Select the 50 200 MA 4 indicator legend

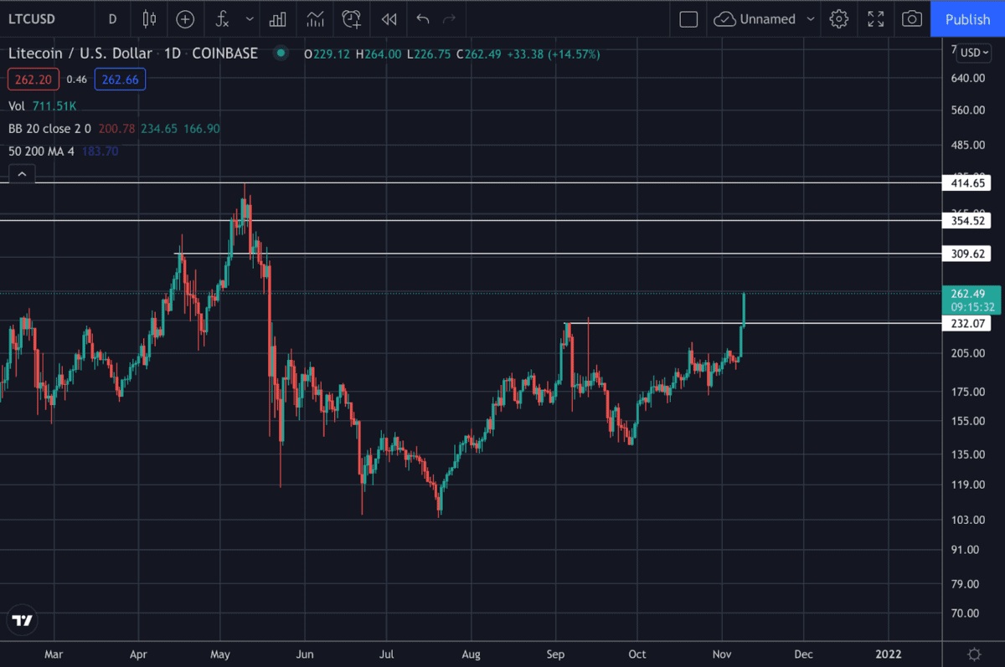(63, 151)
